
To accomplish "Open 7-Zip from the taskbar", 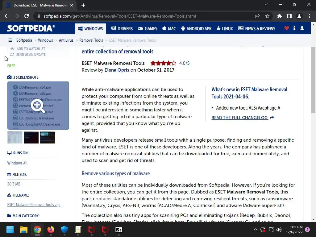I will click(x=119, y=230).
